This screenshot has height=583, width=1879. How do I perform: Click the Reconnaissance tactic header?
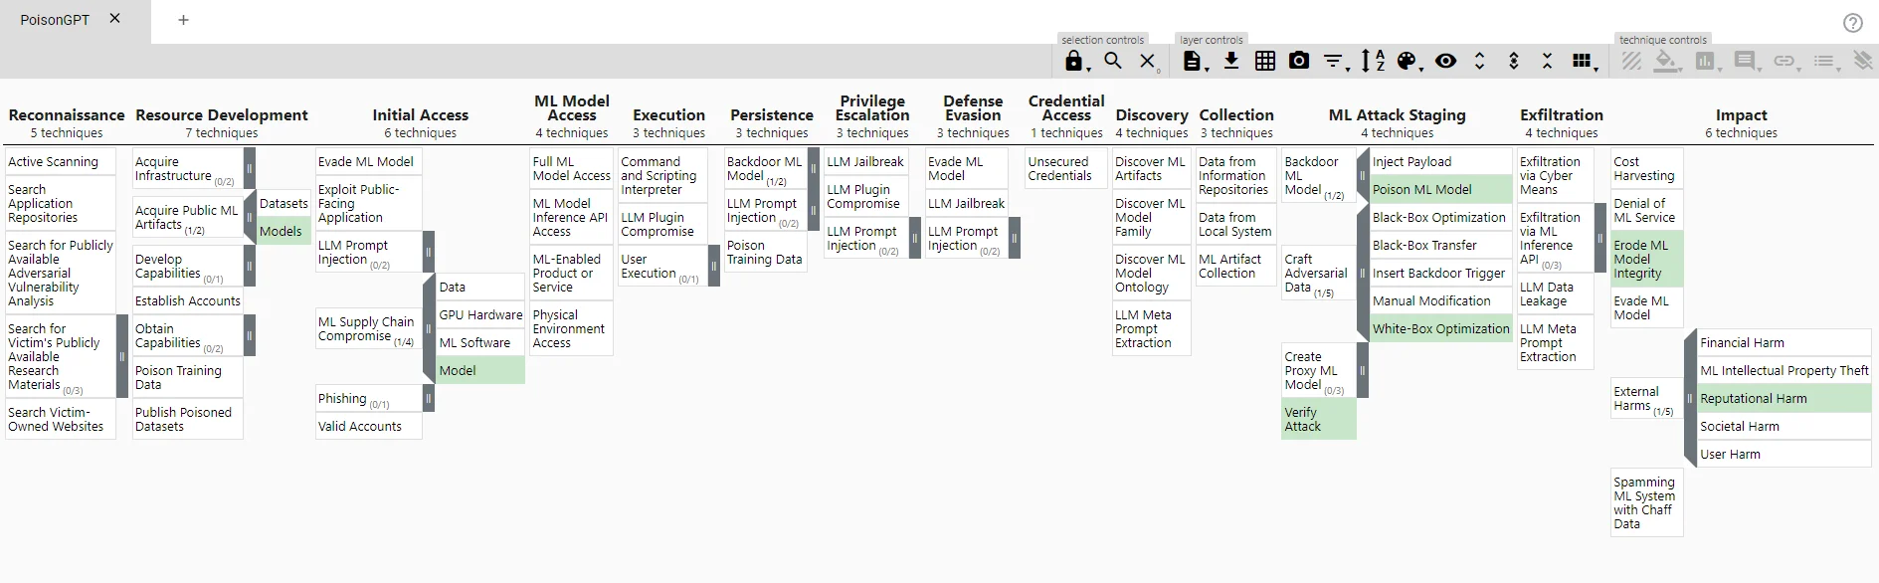tap(67, 115)
